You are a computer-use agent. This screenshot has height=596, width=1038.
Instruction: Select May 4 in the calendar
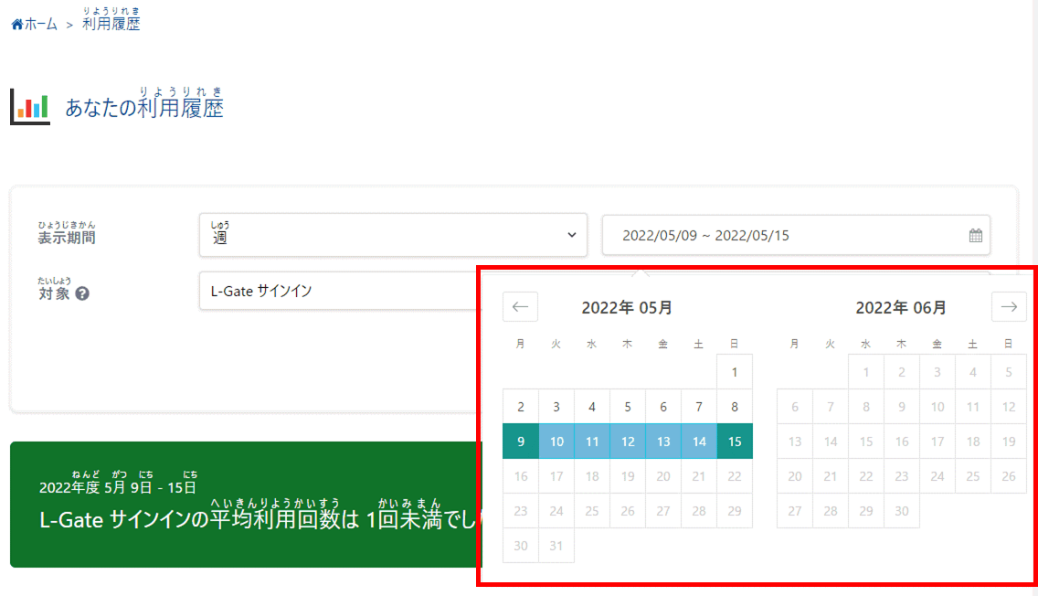click(x=592, y=407)
